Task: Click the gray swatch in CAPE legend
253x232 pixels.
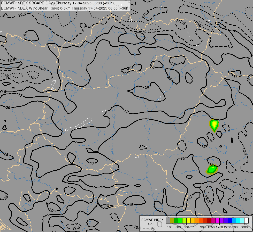Action: click(168, 220)
